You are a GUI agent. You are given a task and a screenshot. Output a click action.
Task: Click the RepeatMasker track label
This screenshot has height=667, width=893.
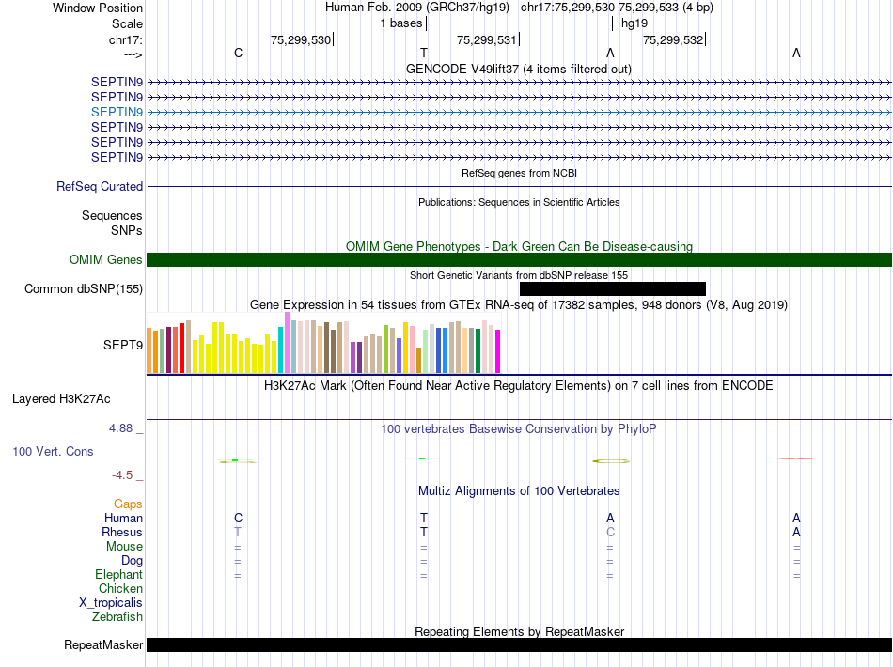[103, 644]
